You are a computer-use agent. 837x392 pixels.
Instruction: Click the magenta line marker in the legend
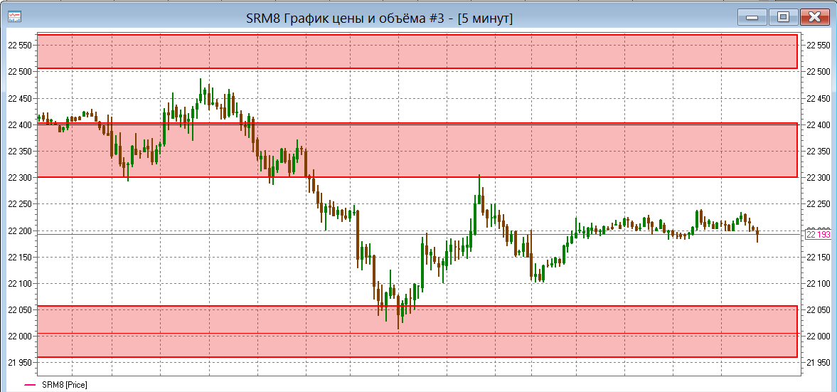[x=30, y=384]
